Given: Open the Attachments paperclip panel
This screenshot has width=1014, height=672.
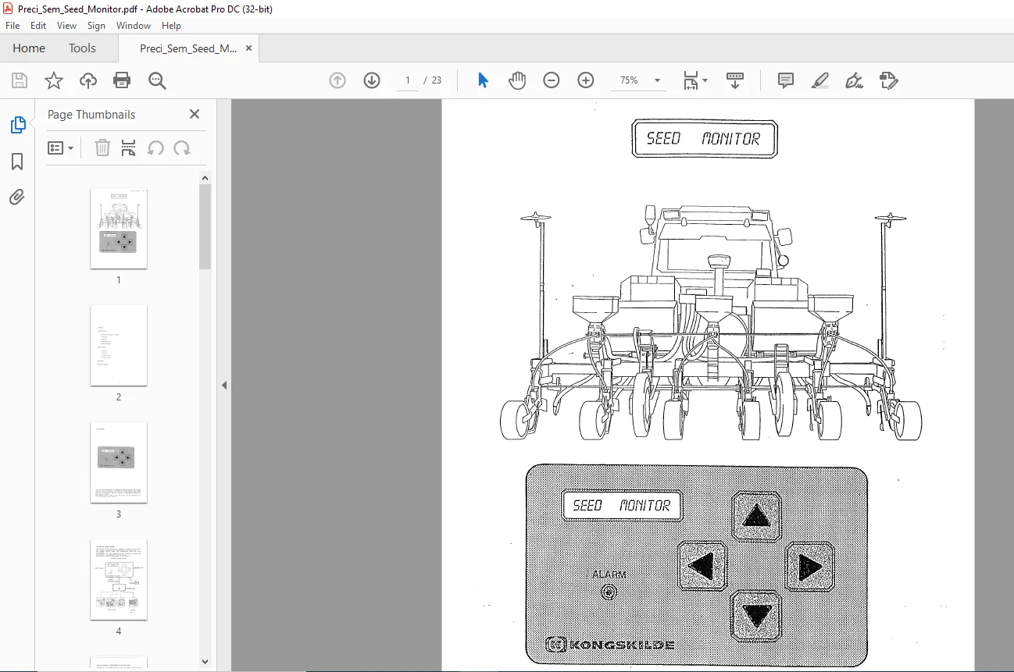Looking at the screenshot, I should 17,197.
